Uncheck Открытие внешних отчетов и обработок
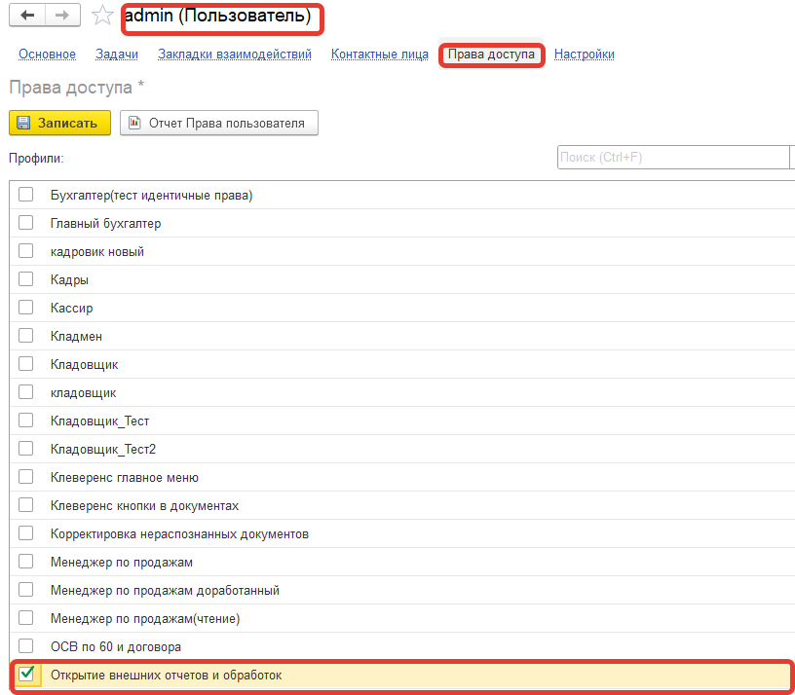The image size is (795, 695). pyautogui.click(x=26, y=674)
